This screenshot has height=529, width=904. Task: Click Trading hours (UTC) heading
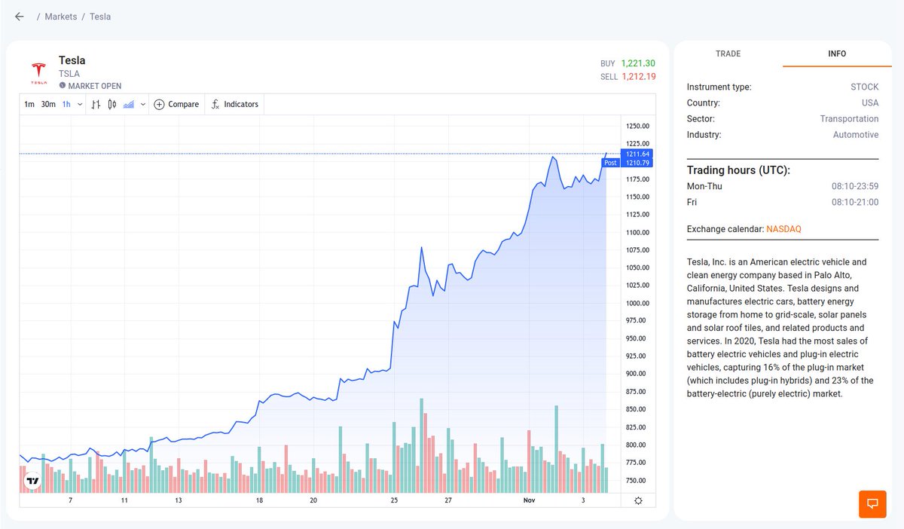pos(738,170)
